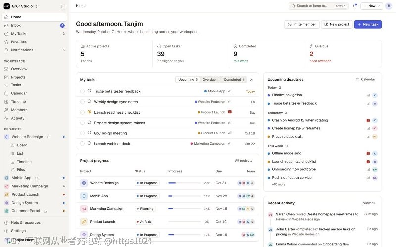Screen dimensions: 396x247
Task: Click the user avatar in top right
Action: coord(389,6)
